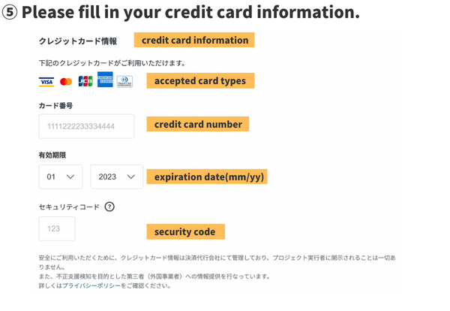Click the "accepted card types" annotation

tap(199, 80)
